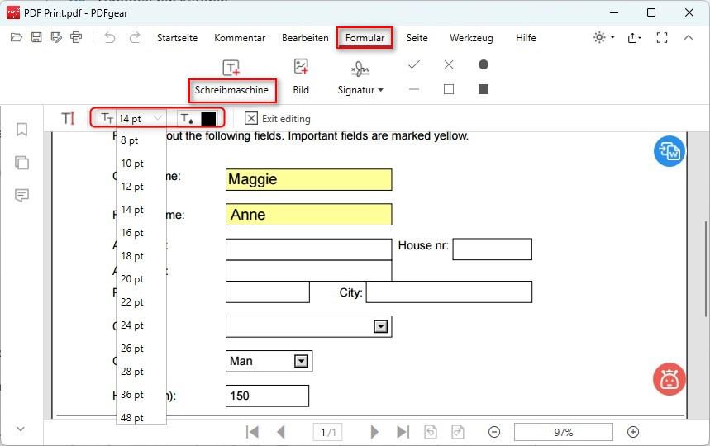Zoom in with the plus button
The height and width of the screenshot is (446, 710).
[633, 432]
